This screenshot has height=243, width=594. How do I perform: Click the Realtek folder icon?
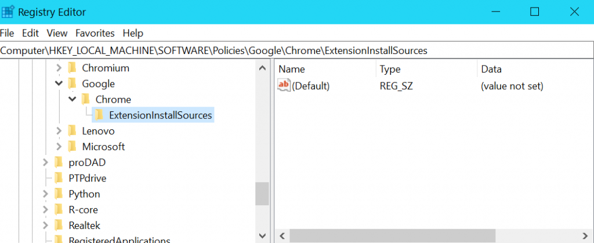click(59, 225)
